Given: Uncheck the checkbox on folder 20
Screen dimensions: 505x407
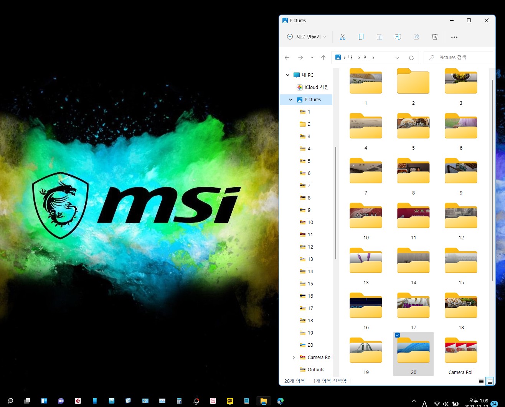Looking at the screenshot, I should tap(398, 335).
